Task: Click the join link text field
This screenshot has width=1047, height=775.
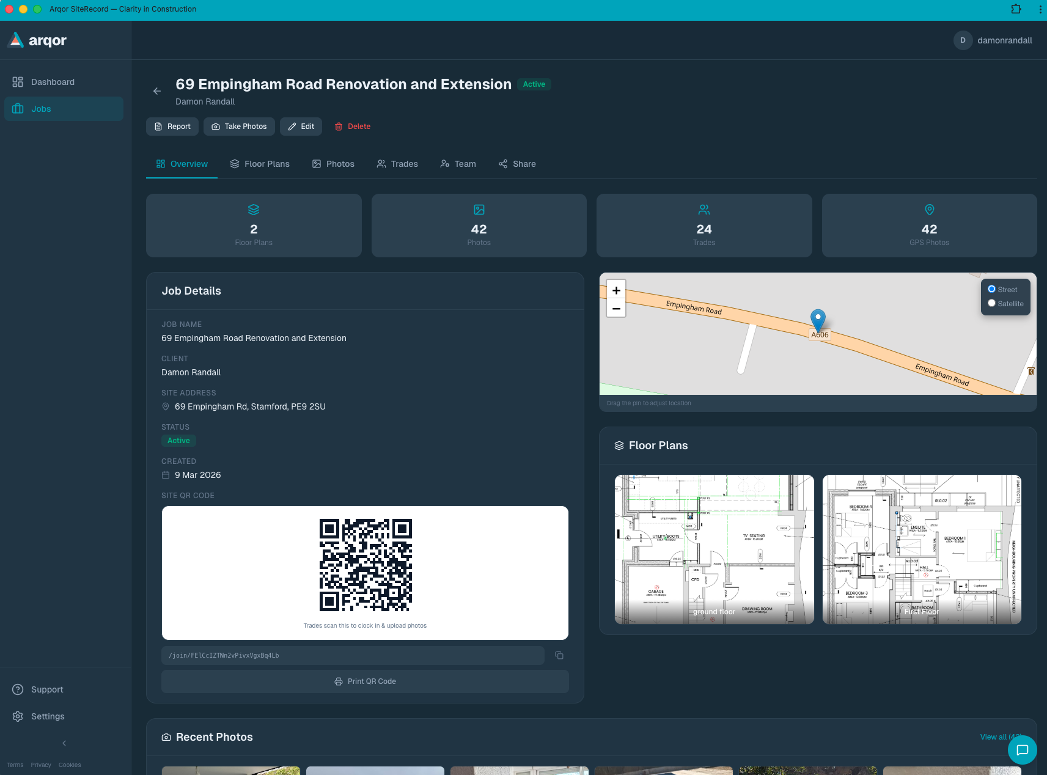Action: pyautogui.click(x=353, y=655)
